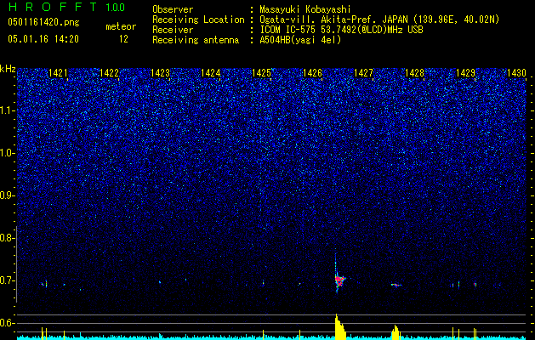Click the 1424 time marker
This screenshot has height=340, width=535.
pos(211,73)
